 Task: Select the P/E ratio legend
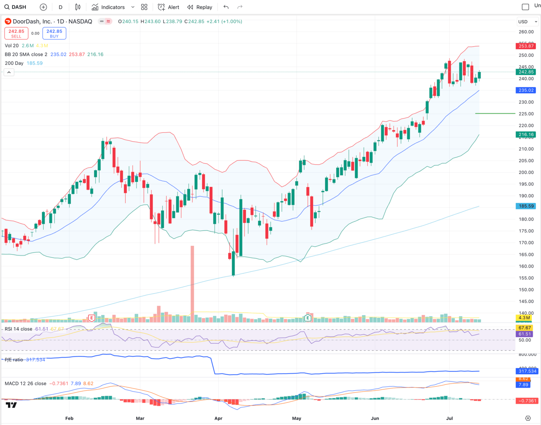click(x=14, y=360)
